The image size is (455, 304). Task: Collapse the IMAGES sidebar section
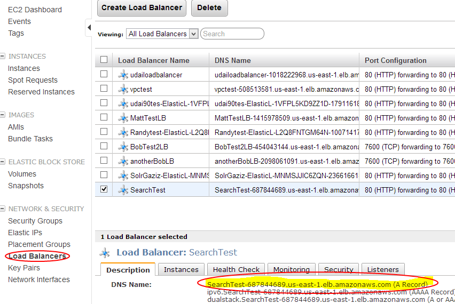pos(3,115)
